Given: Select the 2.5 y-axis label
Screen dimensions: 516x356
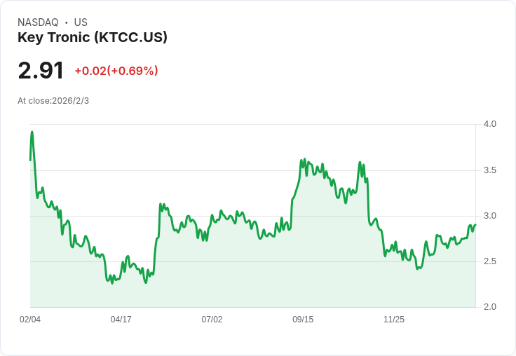Looking at the screenshot, I should [489, 261].
